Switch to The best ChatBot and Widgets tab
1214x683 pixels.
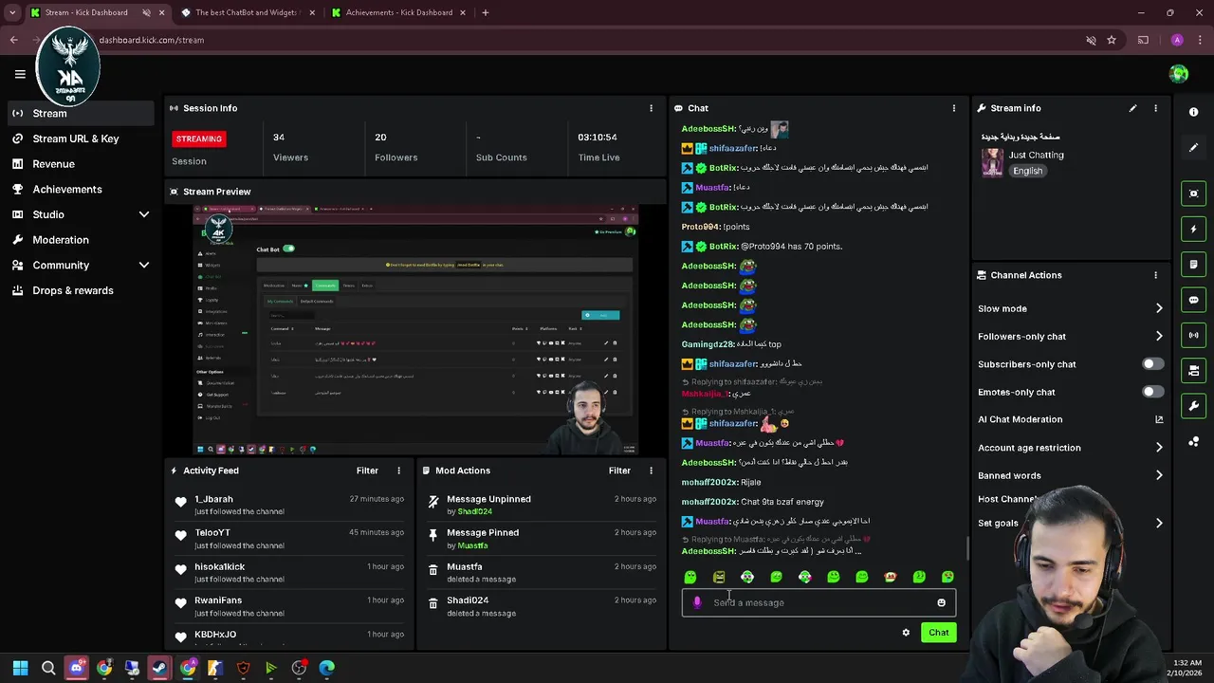click(247, 12)
